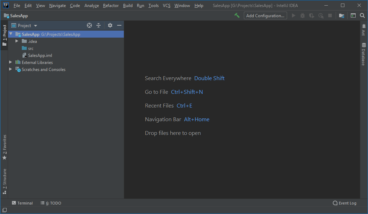
Task: Expand External Libraries arrow
Action: [10, 62]
